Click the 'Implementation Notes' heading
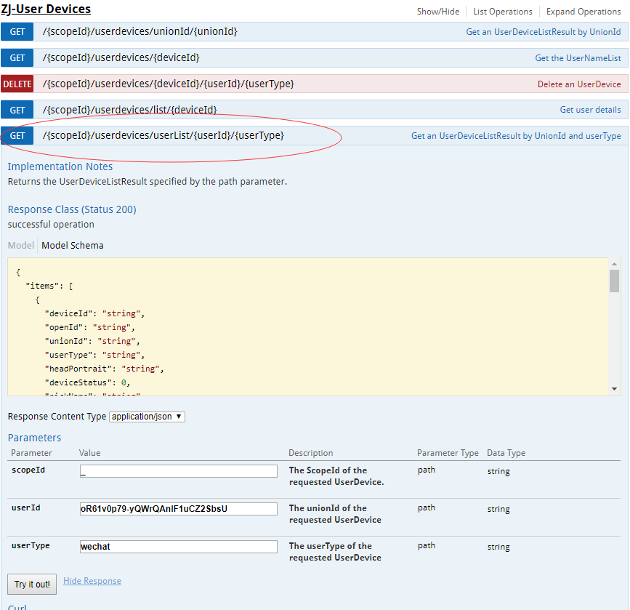 pyautogui.click(x=60, y=166)
